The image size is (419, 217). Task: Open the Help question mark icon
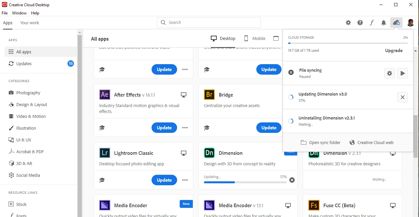click(x=360, y=23)
